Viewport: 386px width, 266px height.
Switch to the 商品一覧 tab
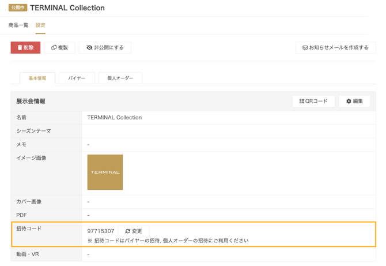coord(18,25)
